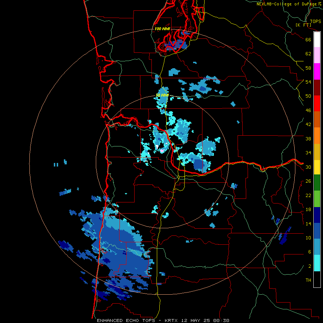The width and height of the screenshot is (323, 323).
Task: Click the legend value 50
Action: click(308, 96)
